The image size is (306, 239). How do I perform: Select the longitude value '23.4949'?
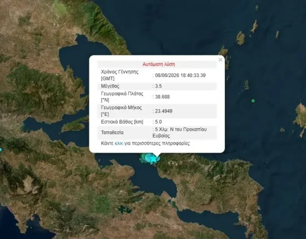pyautogui.click(x=163, y=111)
